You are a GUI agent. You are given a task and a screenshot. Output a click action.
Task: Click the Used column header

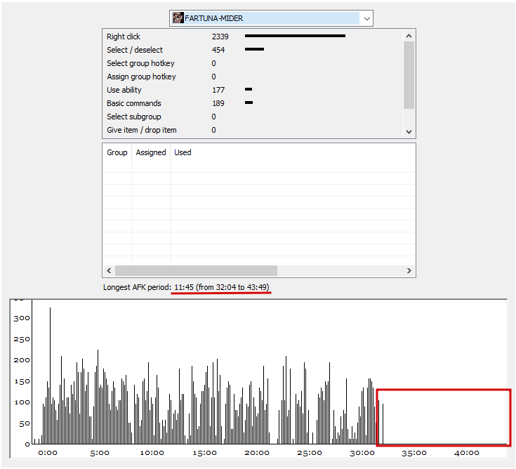pyautogui.click(x=183, y=152)
